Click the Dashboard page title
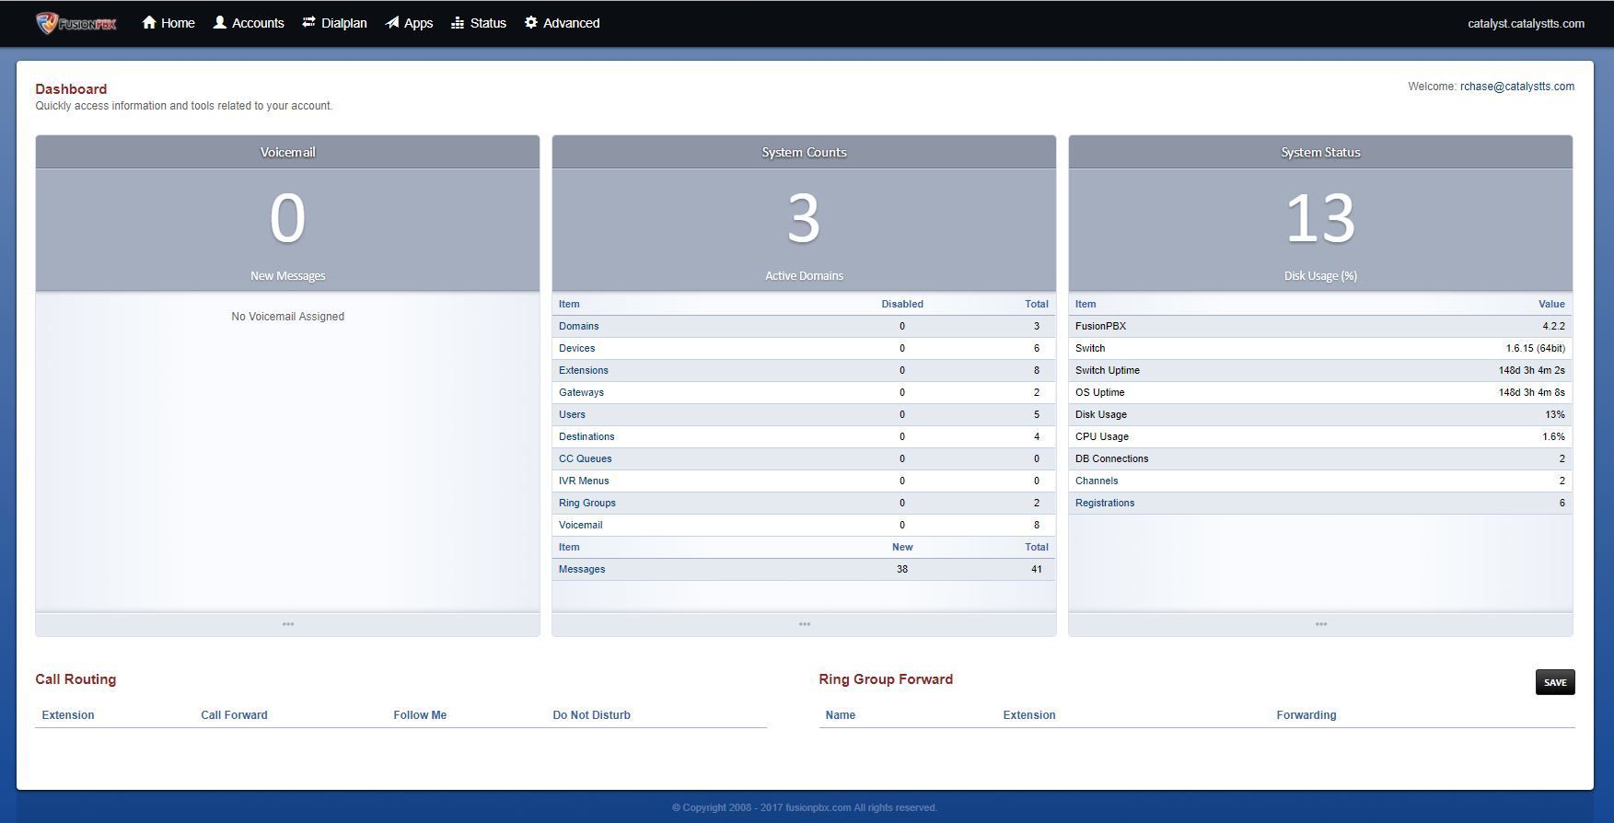The width and height of the screenshot is (1614, 823). (71, 89)
